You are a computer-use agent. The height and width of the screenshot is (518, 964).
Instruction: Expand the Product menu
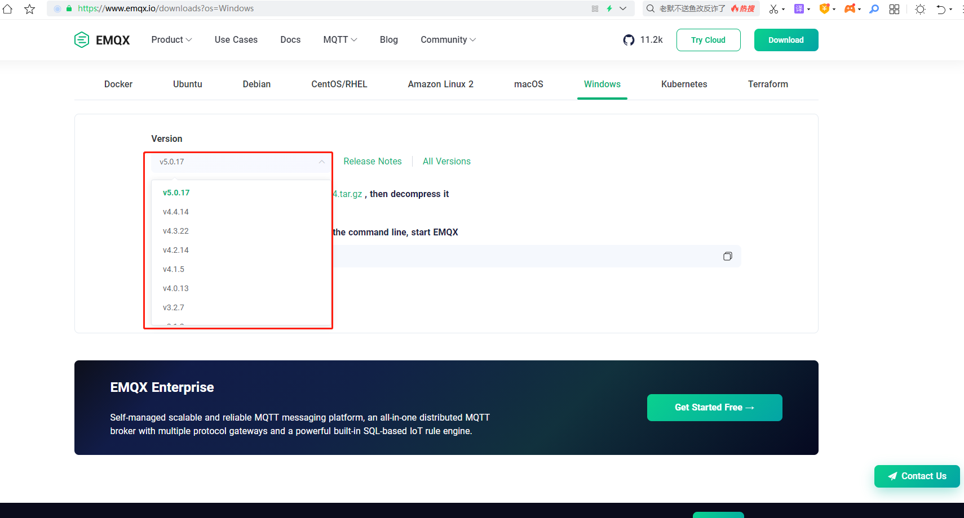(171, 40)
